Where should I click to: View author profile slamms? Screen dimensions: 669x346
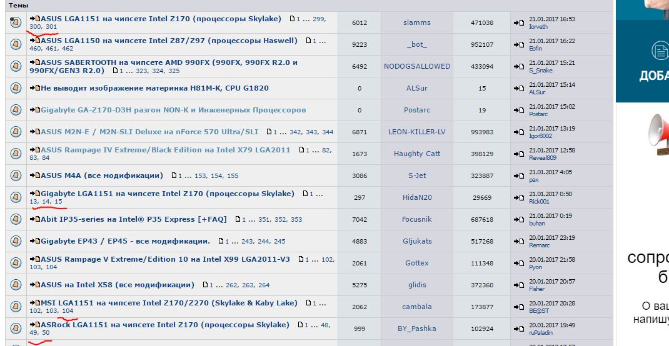(x=417, y=22)
